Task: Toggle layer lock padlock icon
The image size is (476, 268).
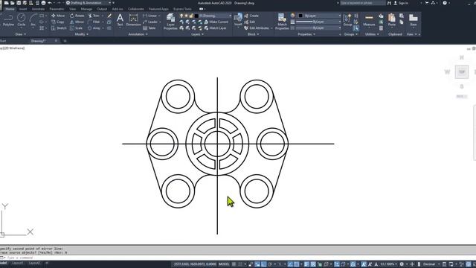Action: pos(191,16)
